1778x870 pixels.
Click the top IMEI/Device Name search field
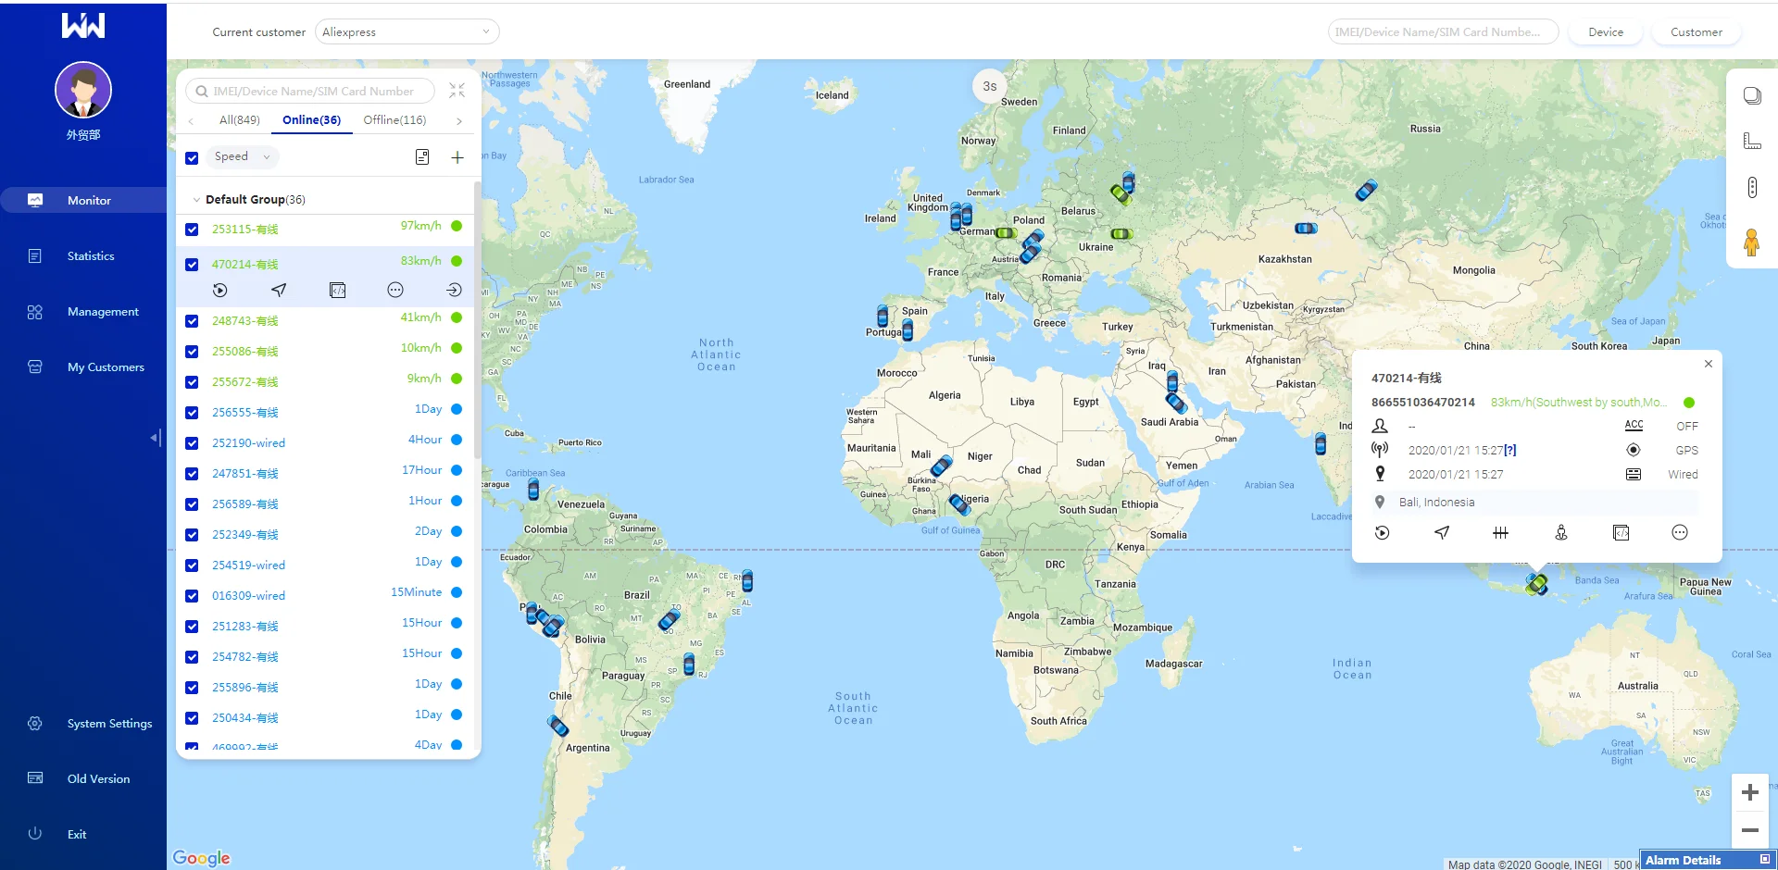tap(1443, 32)
